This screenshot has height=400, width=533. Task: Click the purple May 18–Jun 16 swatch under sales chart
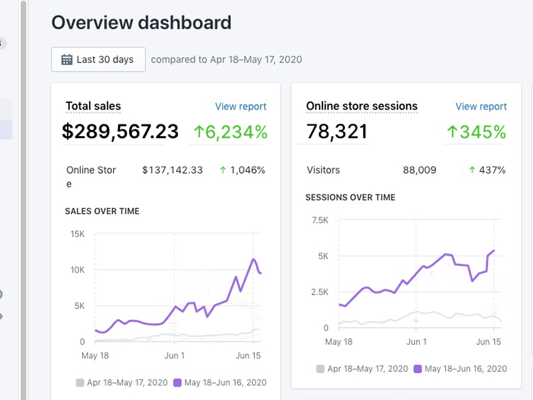point(177,382)
